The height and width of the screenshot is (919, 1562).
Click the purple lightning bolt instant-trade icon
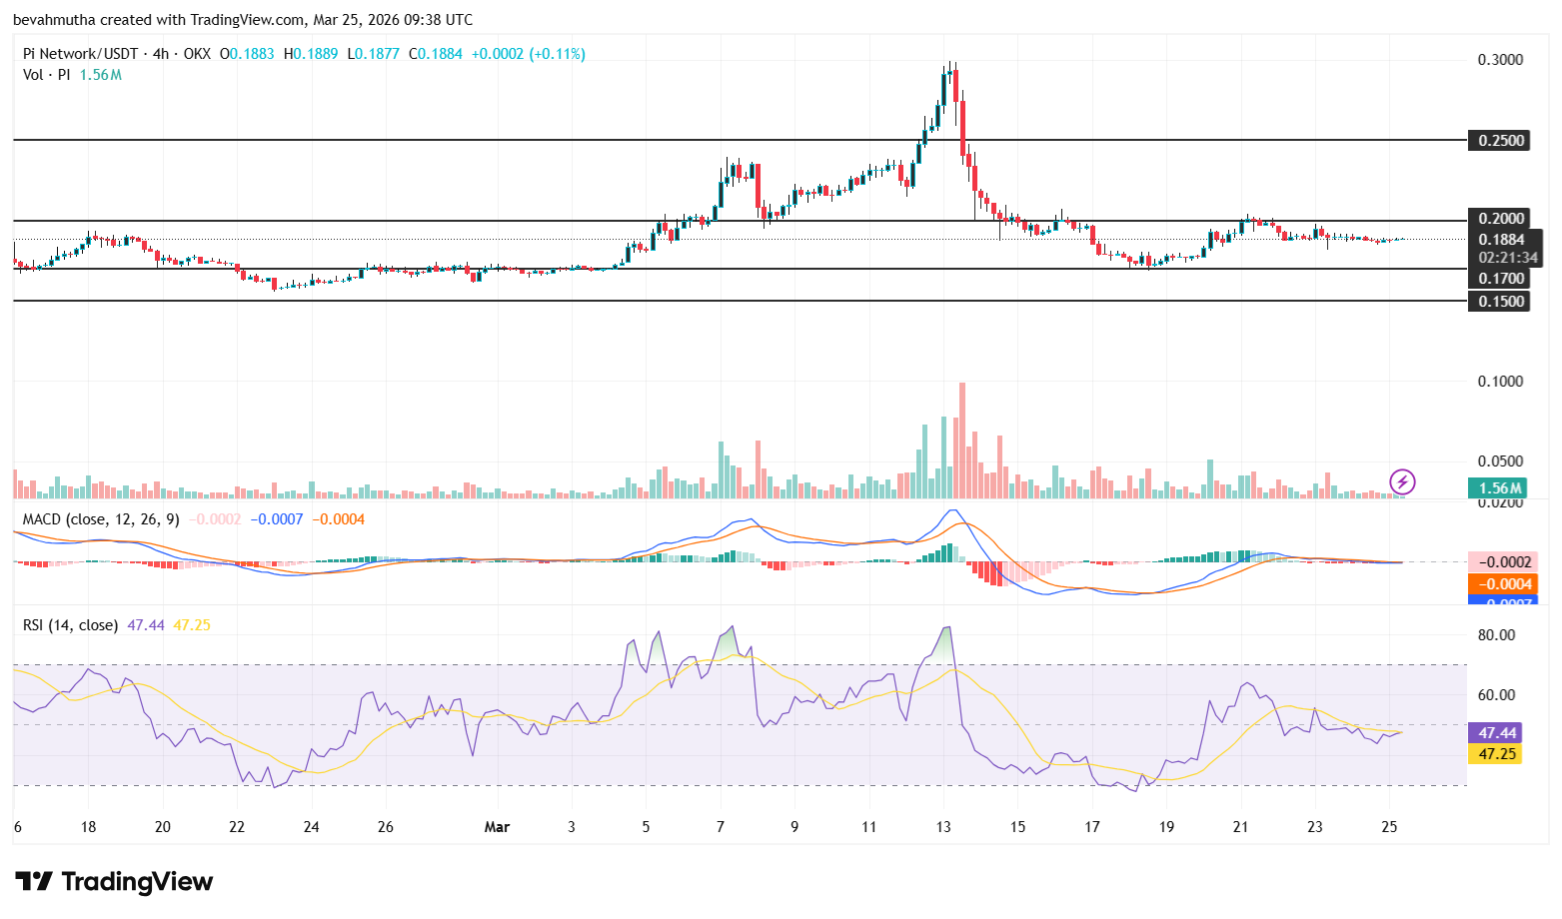(x=1402, y=482)
